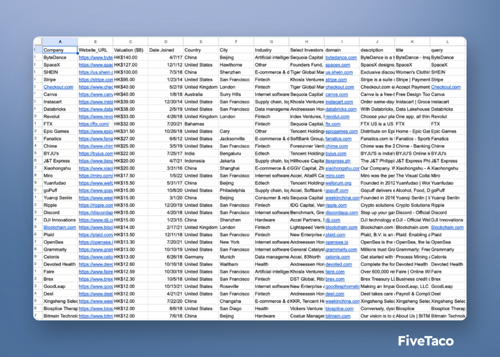Click the 'Select Investors' header cell
The height and width of the screenshot is (357, 500).
coord(307,50)
